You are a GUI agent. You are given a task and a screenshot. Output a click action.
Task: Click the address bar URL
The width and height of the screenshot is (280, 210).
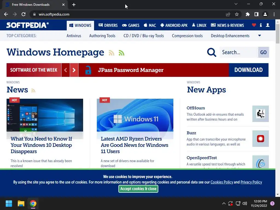(x=54, y=14)
